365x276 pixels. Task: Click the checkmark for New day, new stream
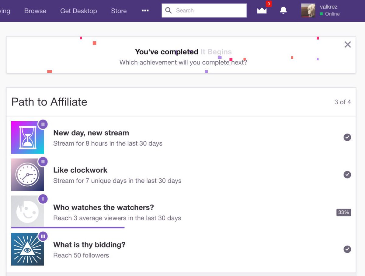(347, 137)
